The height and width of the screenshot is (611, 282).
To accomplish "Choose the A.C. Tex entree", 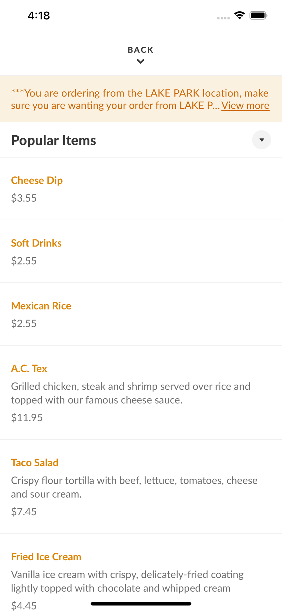I will point(29,368).
